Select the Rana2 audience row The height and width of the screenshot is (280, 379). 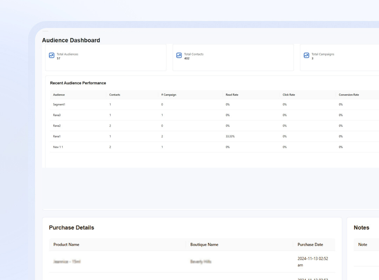pos(214,126)
